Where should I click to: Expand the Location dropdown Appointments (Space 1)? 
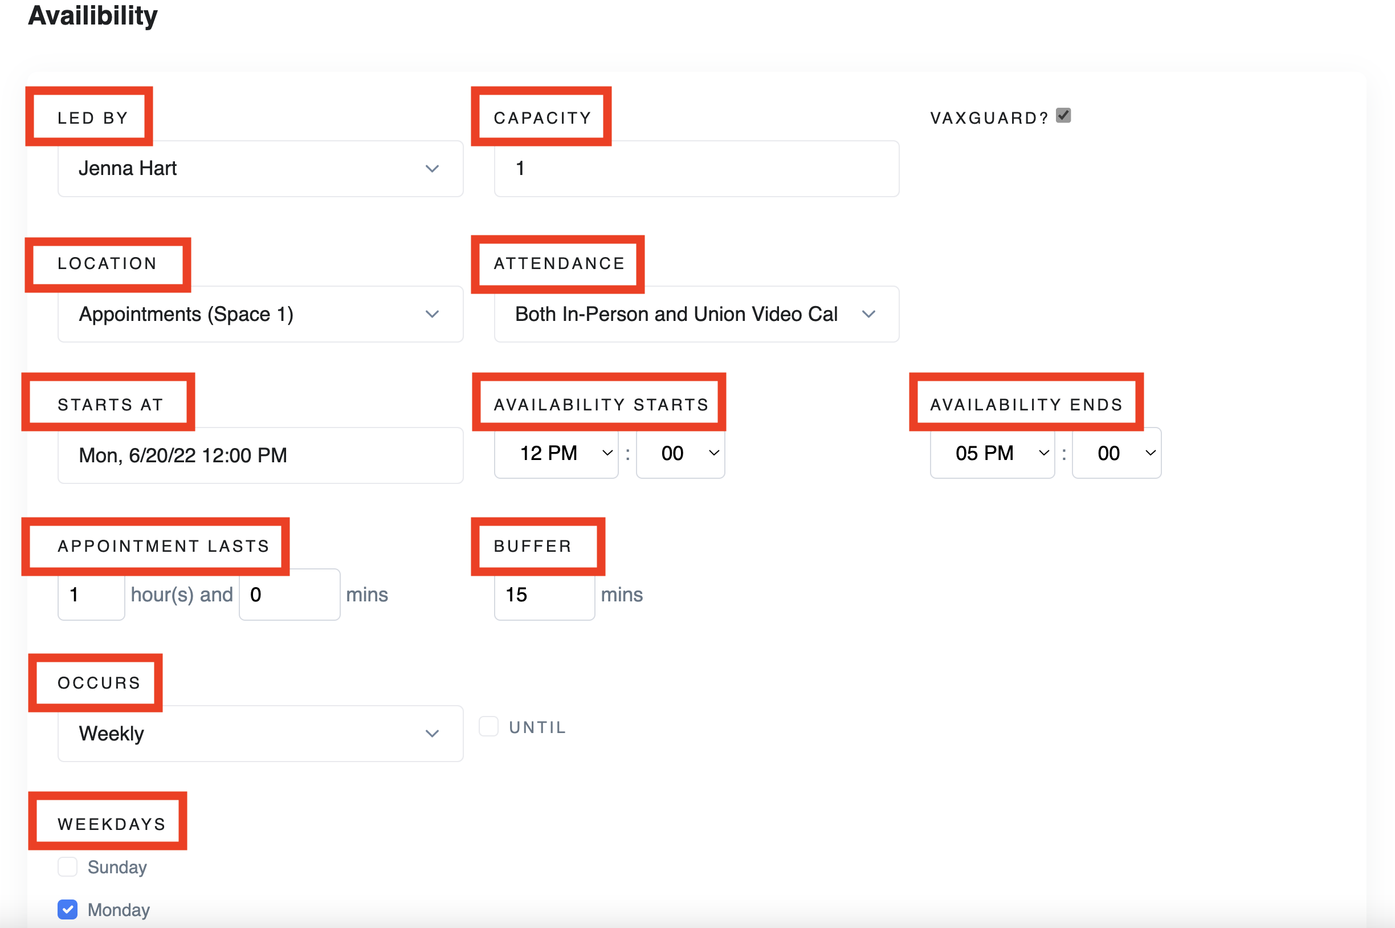pos(260,314)
